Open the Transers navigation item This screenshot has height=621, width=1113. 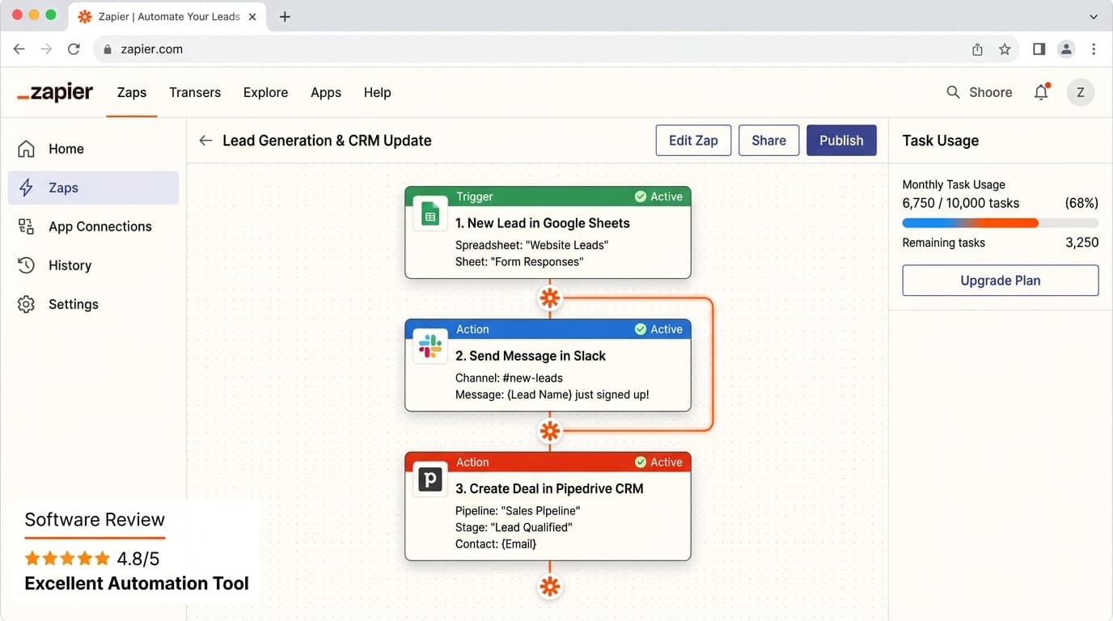point(195,92)
